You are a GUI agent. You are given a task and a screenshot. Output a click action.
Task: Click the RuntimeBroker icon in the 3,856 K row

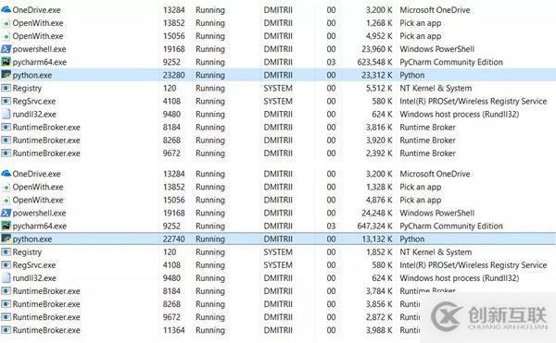[x=6, y=304]
